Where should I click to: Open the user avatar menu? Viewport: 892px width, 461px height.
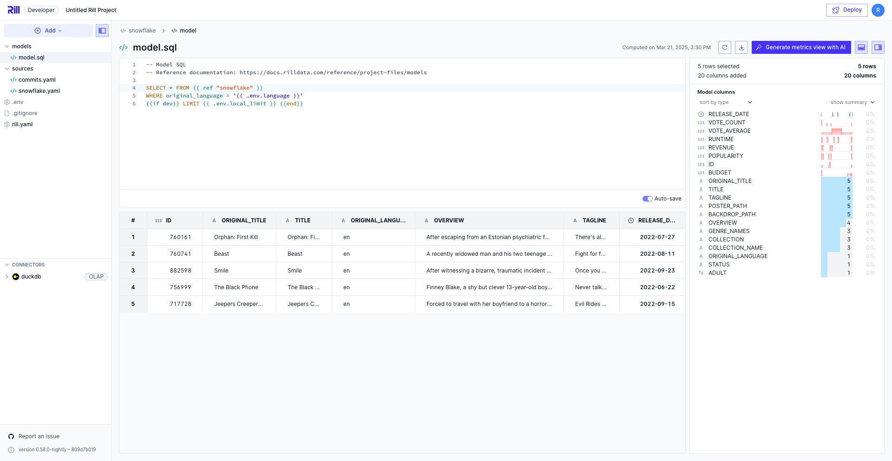(x=878, y=10)
